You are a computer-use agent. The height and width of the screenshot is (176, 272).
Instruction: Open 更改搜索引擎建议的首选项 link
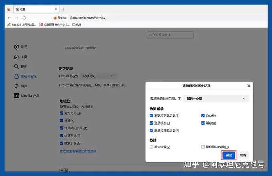[78, 151]
